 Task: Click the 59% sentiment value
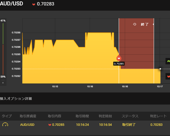click(3, 76)
